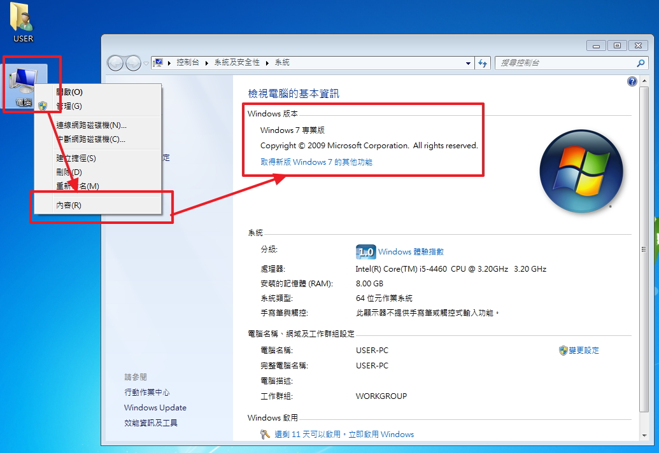Click the refresh button beside address bar
Image resolution: width=659 pixels, height=453 pixels.
click(483, 64)
